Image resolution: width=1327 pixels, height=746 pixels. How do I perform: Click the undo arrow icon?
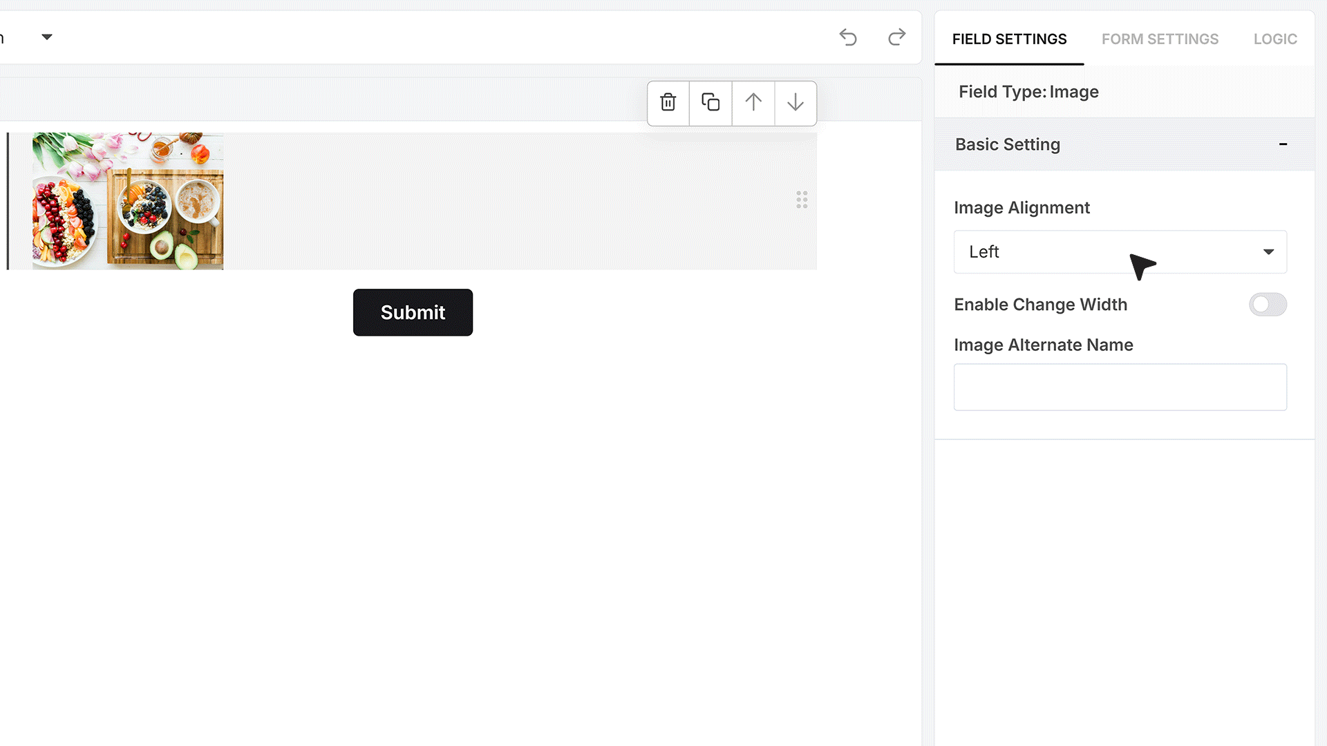tap(848, 37)
